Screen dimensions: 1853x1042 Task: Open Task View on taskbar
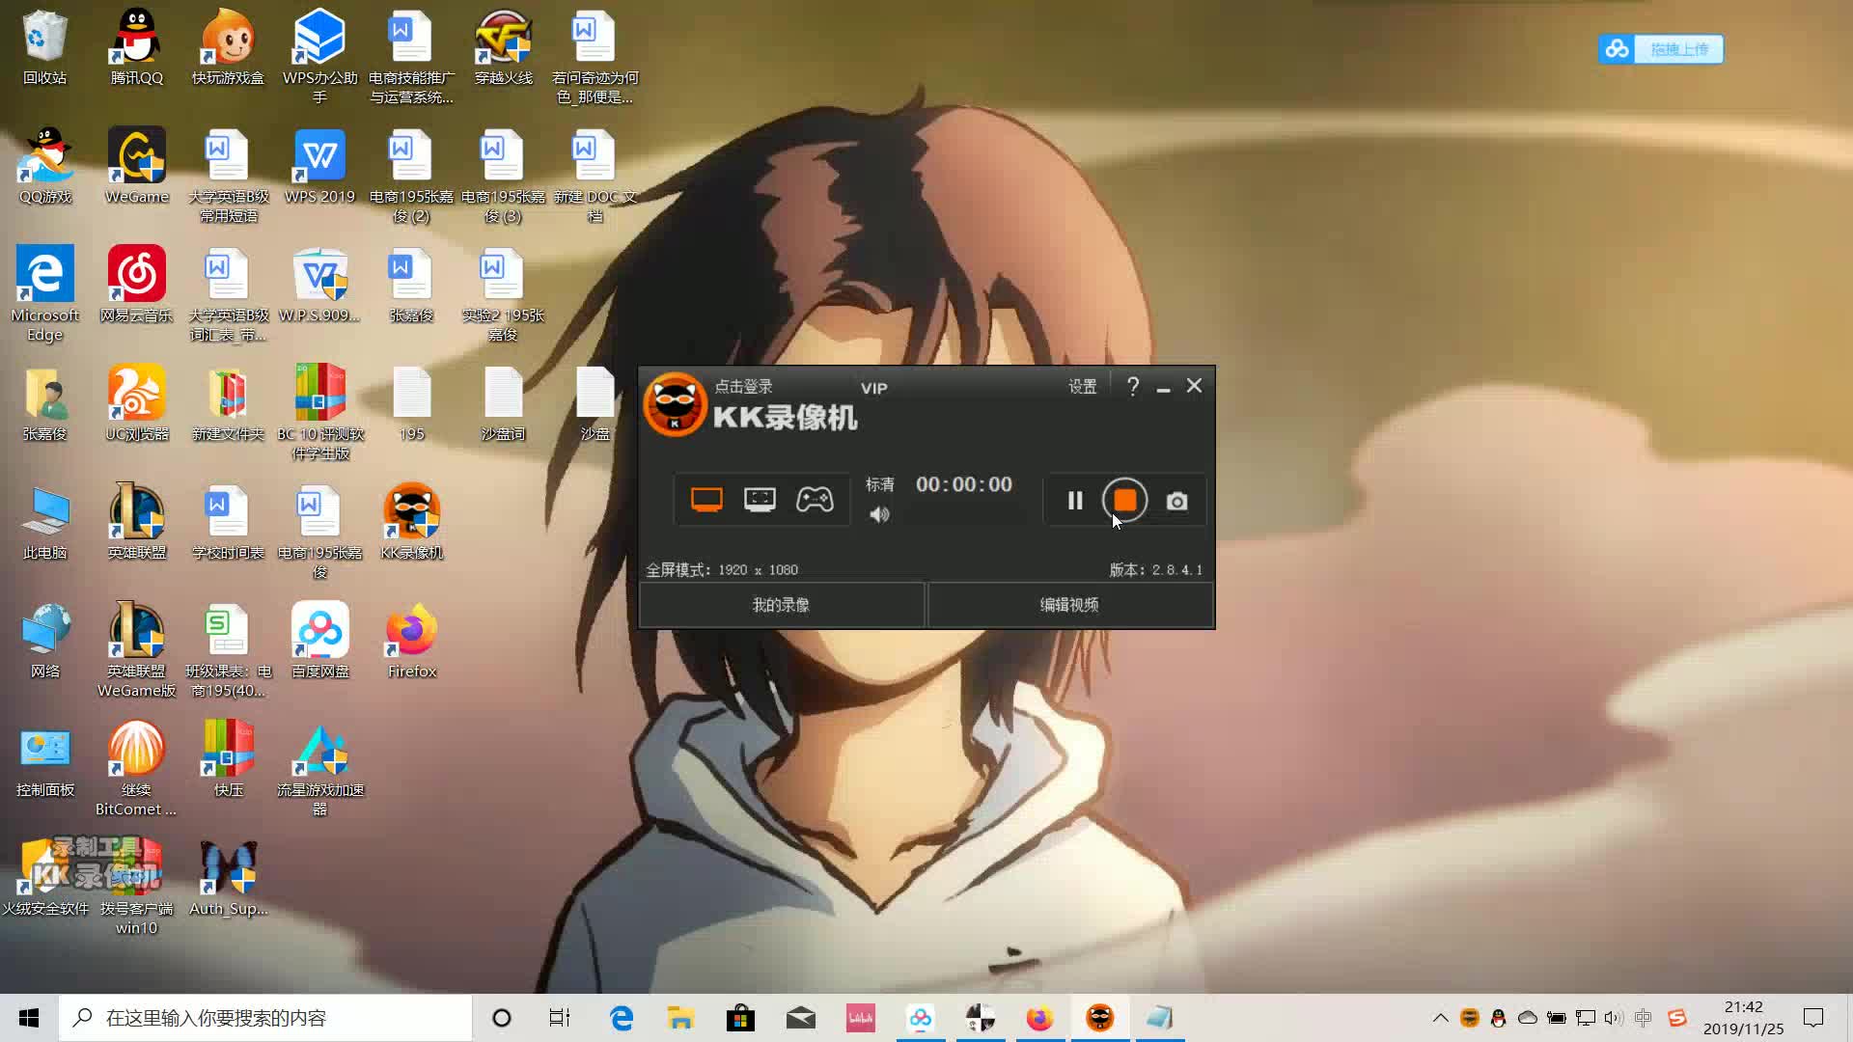[560, 1018]
